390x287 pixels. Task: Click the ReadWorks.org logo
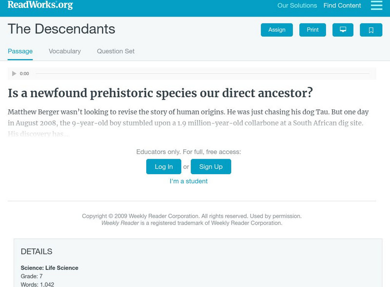40,5
